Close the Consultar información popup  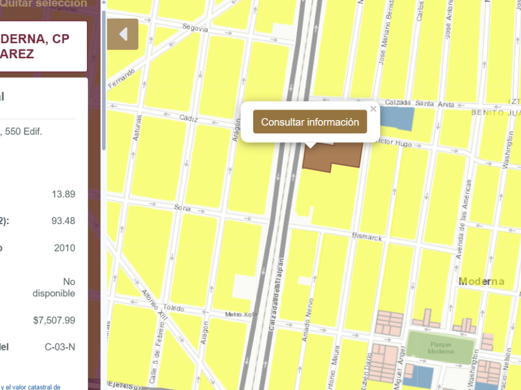pos(373,109)
